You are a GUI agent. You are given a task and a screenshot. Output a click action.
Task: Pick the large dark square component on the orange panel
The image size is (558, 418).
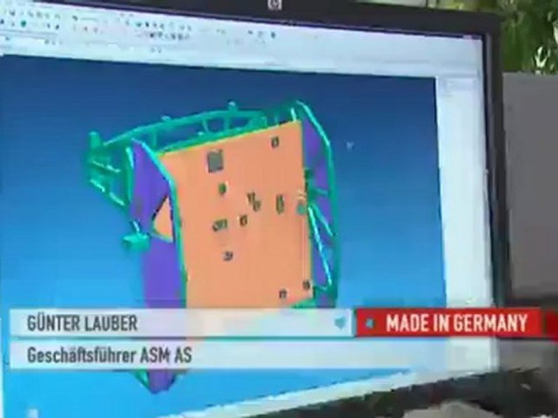click(215, 161)
